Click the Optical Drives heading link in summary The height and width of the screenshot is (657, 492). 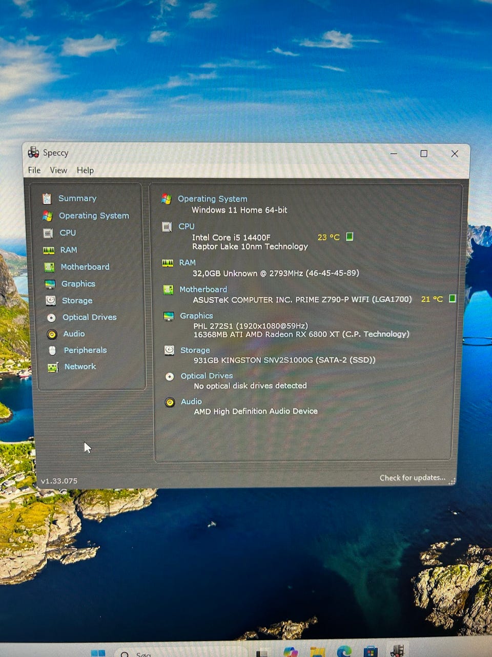[207, 376]
